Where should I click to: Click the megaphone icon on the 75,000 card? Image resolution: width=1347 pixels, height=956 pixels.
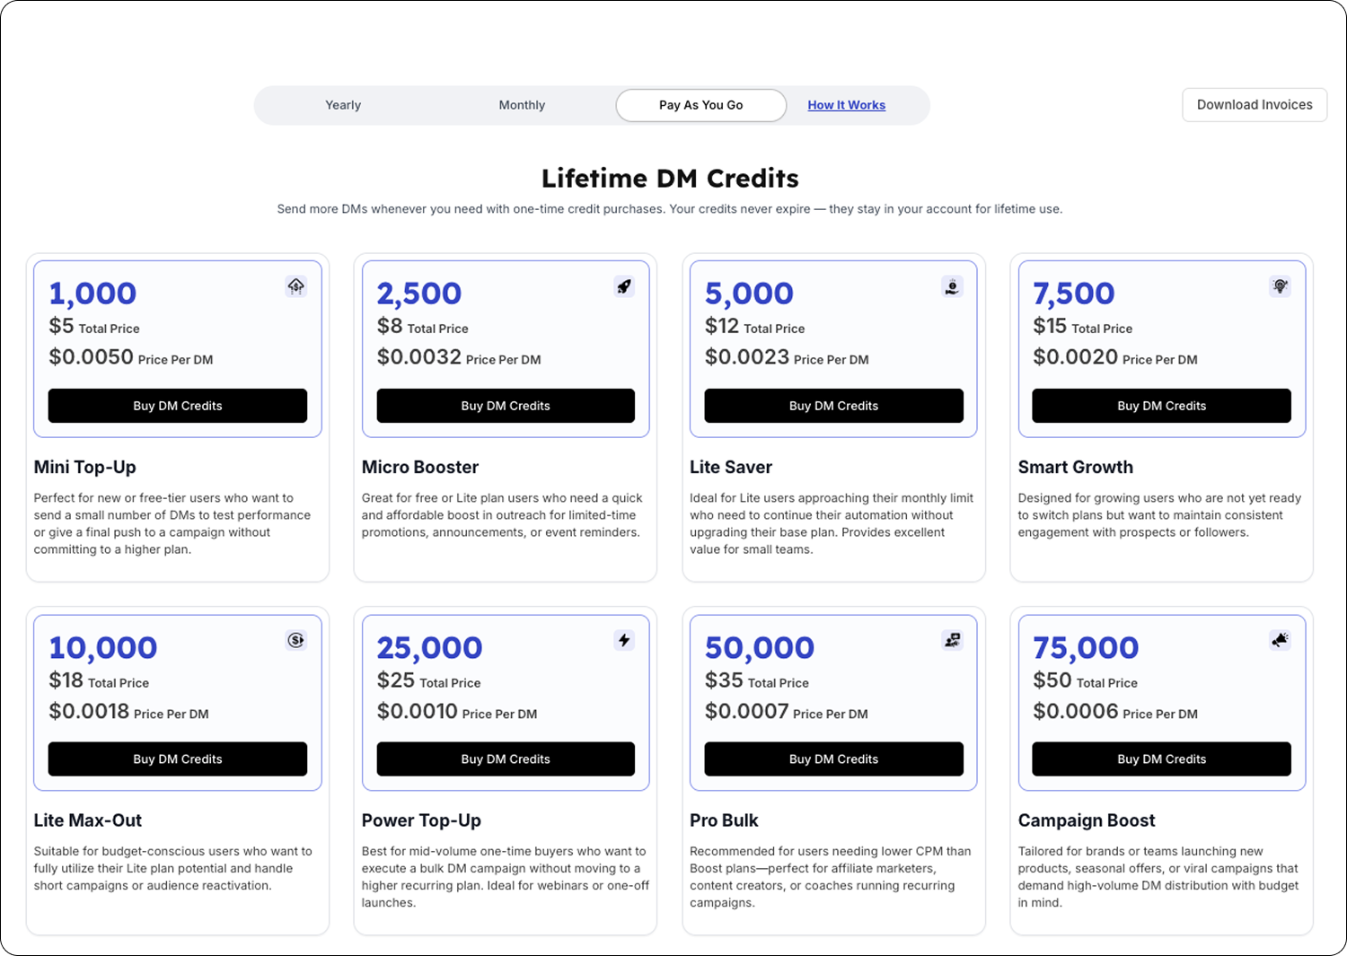click(1281, 640)
